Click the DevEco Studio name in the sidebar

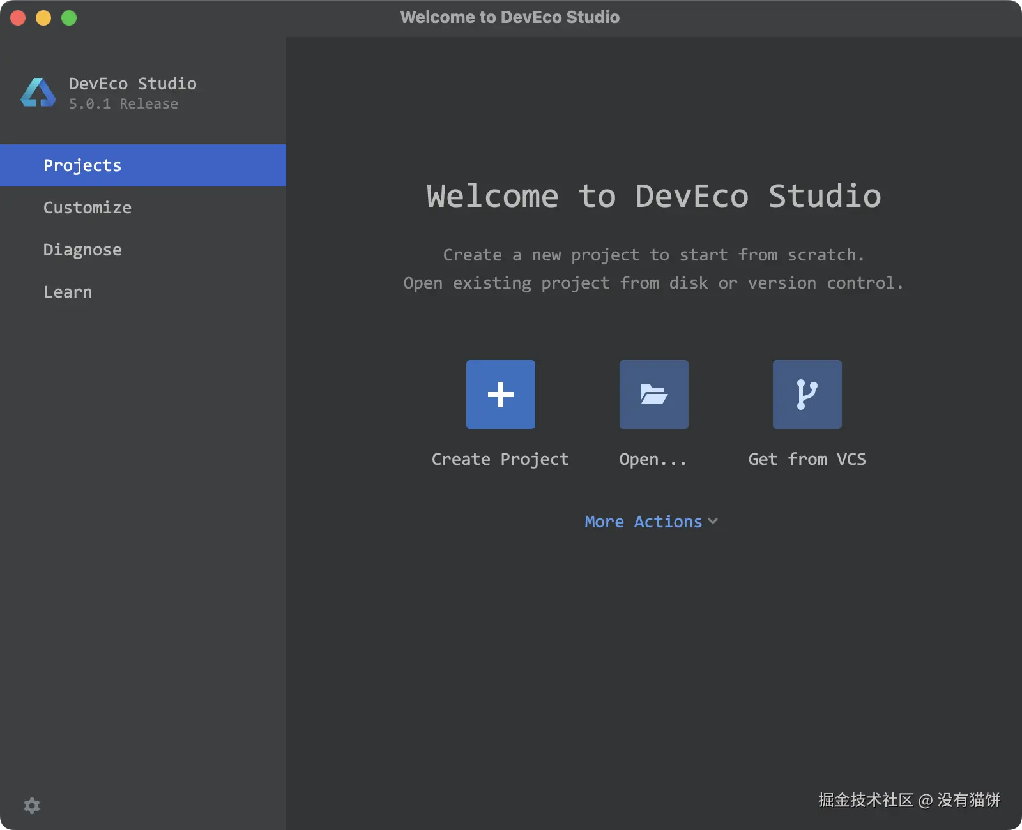coord(133,84)
